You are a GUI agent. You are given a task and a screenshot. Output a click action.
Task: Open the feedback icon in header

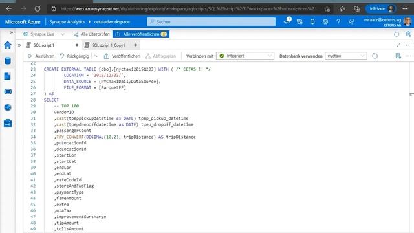351,21
